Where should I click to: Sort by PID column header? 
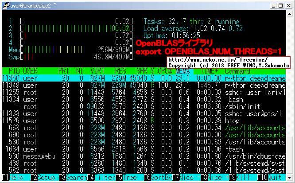(14, 71)
